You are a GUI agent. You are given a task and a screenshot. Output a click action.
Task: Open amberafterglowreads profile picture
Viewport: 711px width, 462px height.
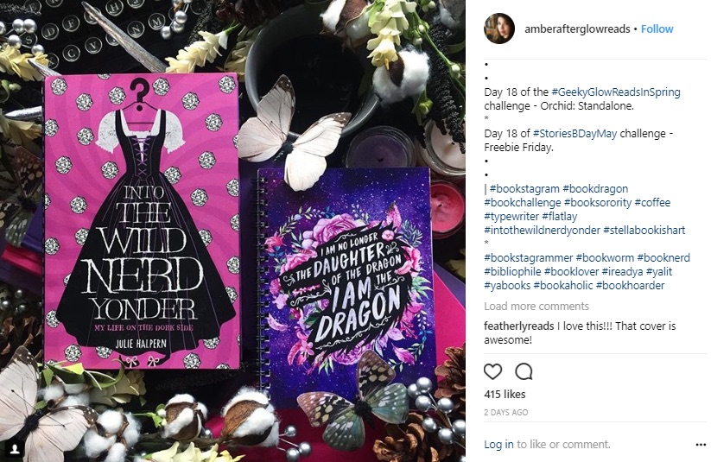499,28
